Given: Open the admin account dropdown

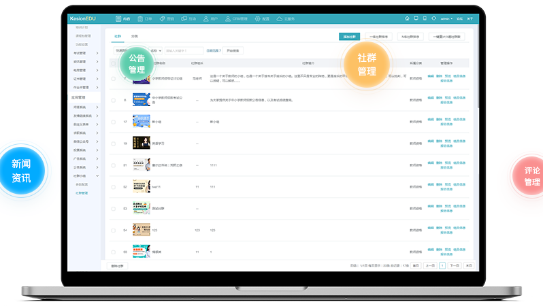Looking at the screenshot, I should 446,19.
